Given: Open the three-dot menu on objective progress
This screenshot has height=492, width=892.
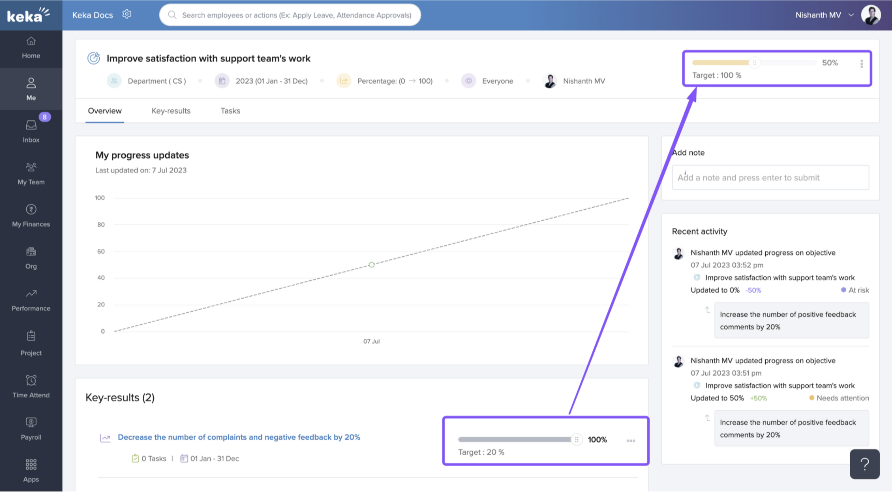Looking at the screenshot, I should [x=861, y=64].
